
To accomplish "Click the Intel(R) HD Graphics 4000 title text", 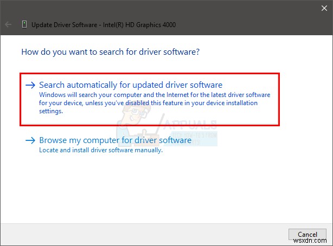I will click(145, 24).
